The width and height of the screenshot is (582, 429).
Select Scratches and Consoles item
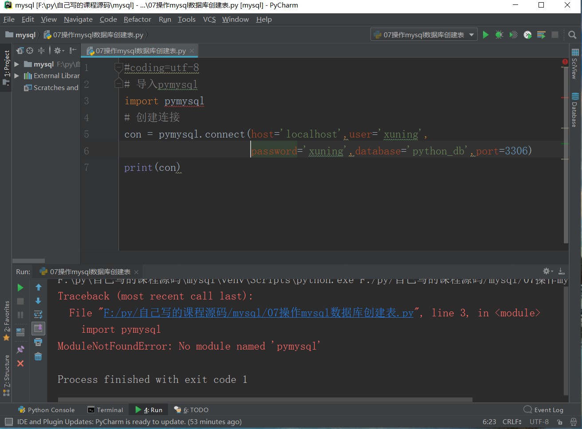[x=51, y=88]
